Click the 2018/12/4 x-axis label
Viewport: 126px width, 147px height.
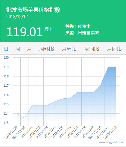(x=50, y=132)
